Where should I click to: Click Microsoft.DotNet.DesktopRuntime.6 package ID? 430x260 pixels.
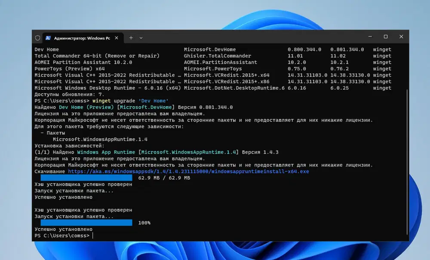click(x=234, y=88)
